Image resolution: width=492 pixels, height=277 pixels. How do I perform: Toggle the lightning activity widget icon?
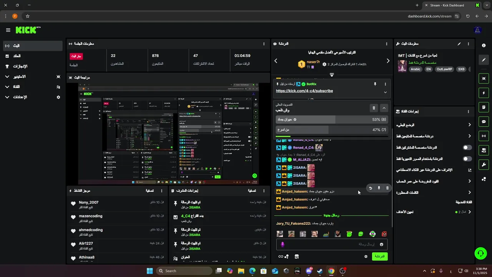[x=484, y=93]
